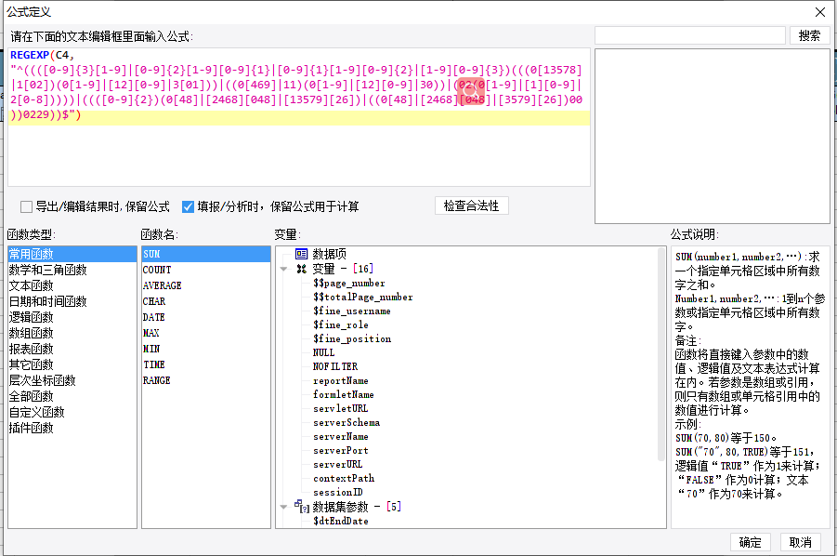This screenshot has width=837, height=556.
Task: Select 数组函数 function type
Action: tap(72, 333)
